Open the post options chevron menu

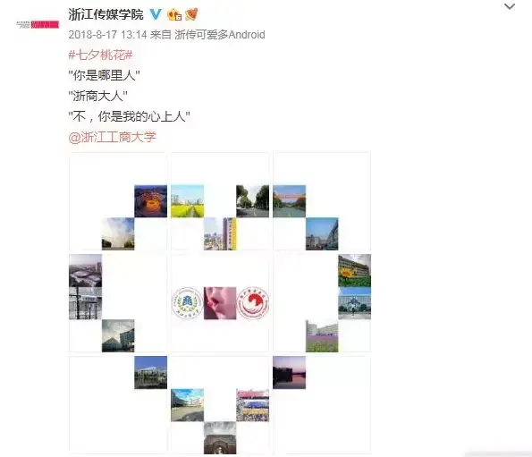point(510,6)
